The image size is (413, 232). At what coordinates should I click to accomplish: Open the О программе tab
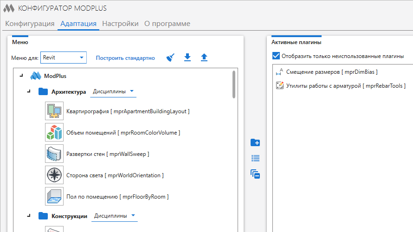tap(167, 24)
